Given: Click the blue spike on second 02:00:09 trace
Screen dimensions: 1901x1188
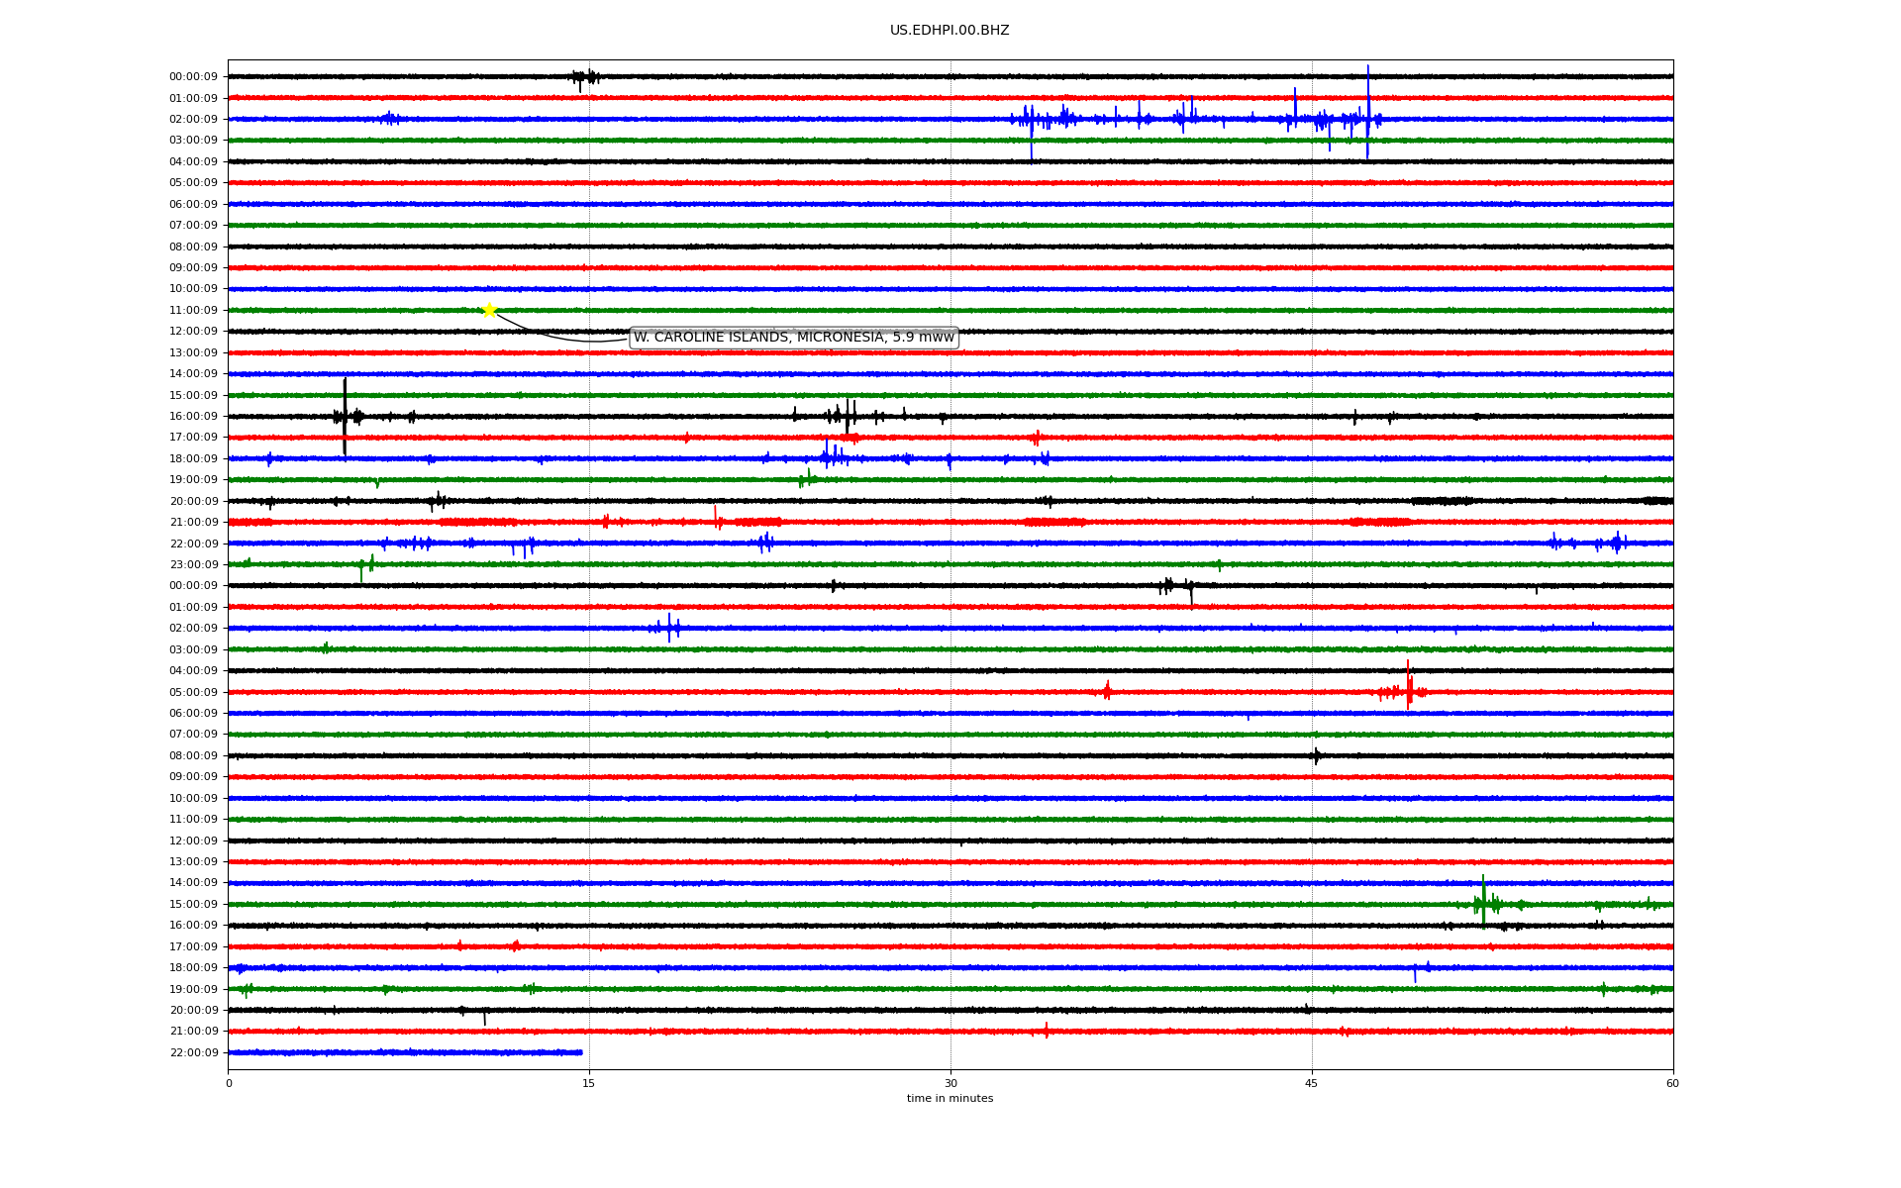Looking at the screenshot, I should pos(669,628).
